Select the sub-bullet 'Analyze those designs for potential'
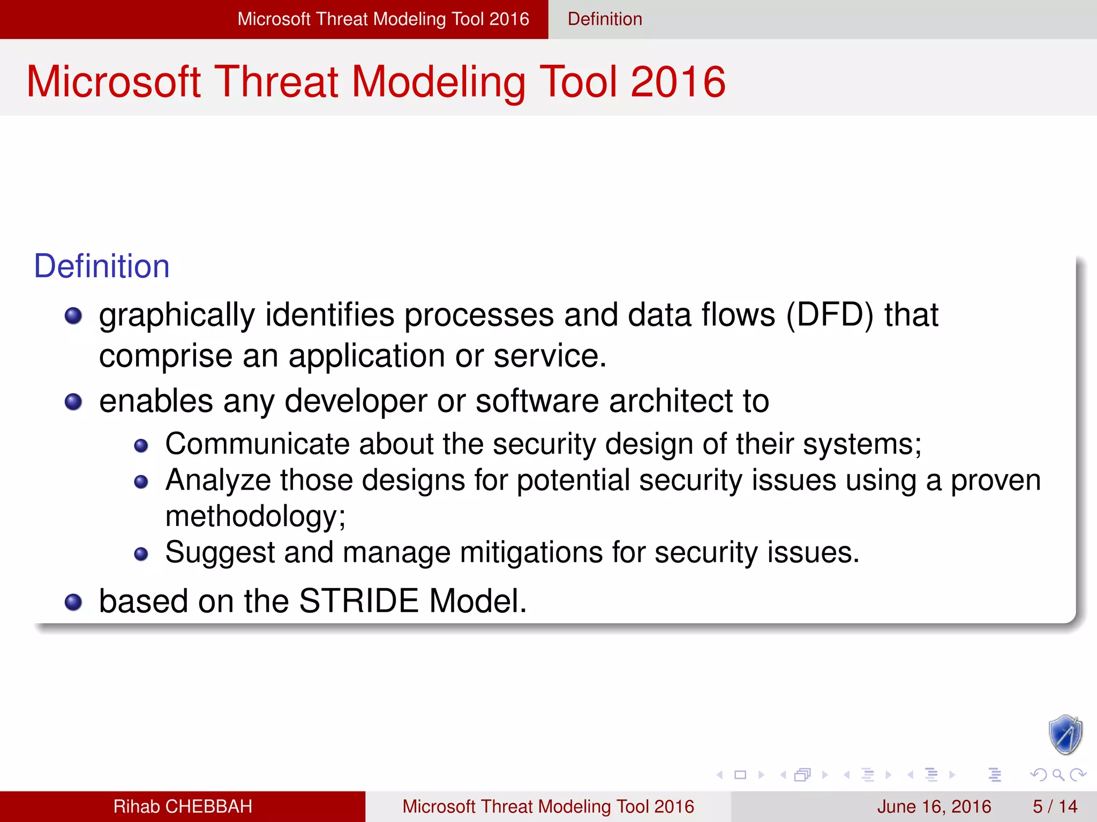This screenshot has width=1097, height=822. 603,498
